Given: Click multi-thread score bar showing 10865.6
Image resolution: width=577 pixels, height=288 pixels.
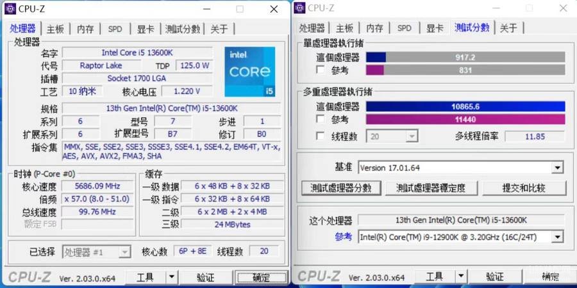Looking at the screenshot, I should coord(465,106).
